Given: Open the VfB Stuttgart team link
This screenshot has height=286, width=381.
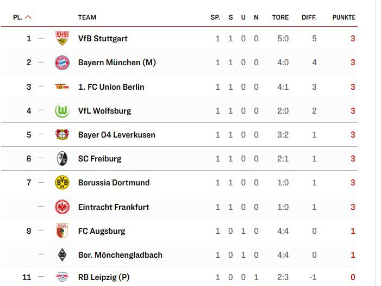Looking at the screenshot, I should pyautogui.click(x=103, y=39).
